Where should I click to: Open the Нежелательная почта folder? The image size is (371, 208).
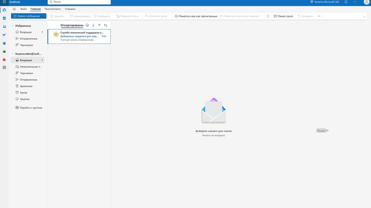tap(28, 67)
